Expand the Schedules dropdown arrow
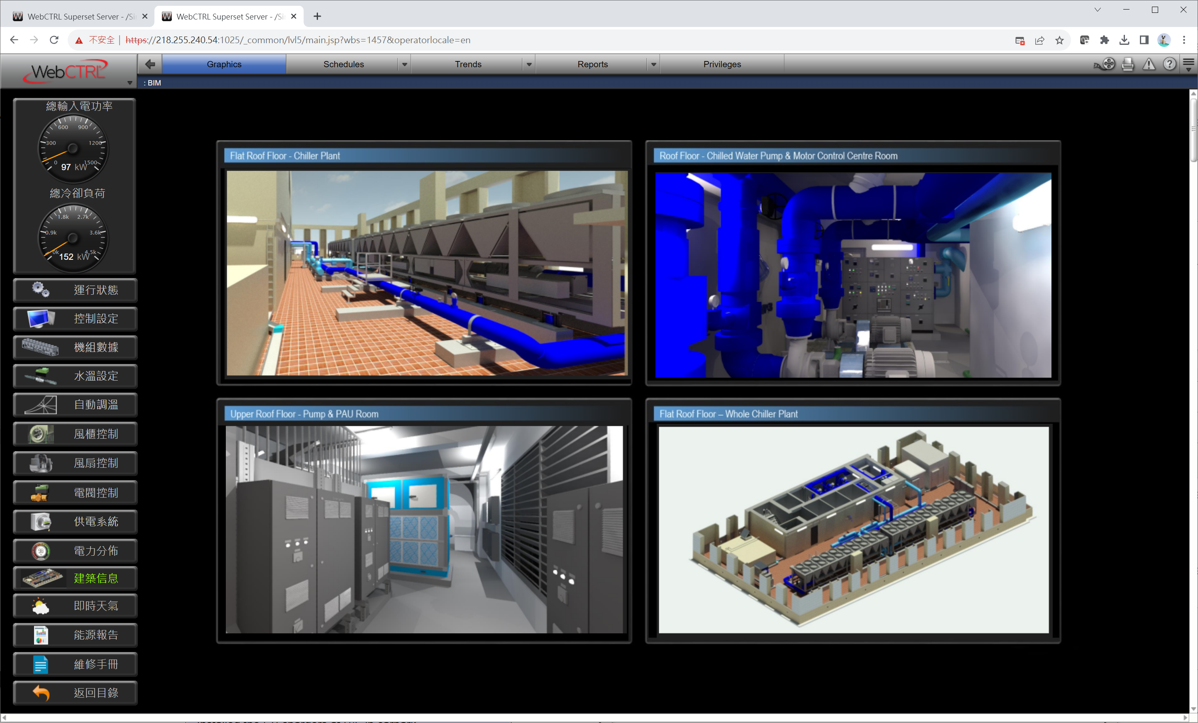The width and height of the screenshot is (1198, 723). coord(404,65)
